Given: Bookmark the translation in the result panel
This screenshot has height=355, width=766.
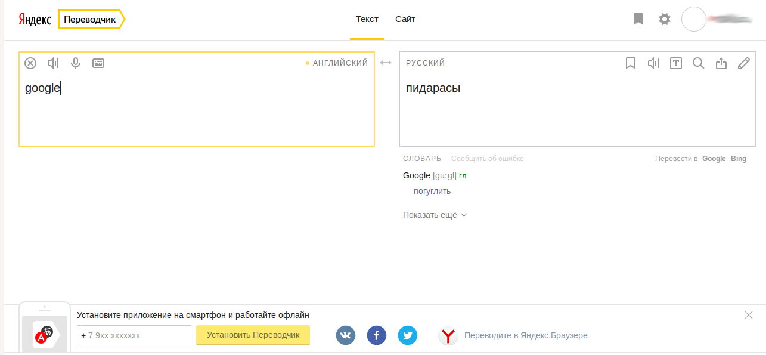Looking at the screenshot, I should point(631,63).
